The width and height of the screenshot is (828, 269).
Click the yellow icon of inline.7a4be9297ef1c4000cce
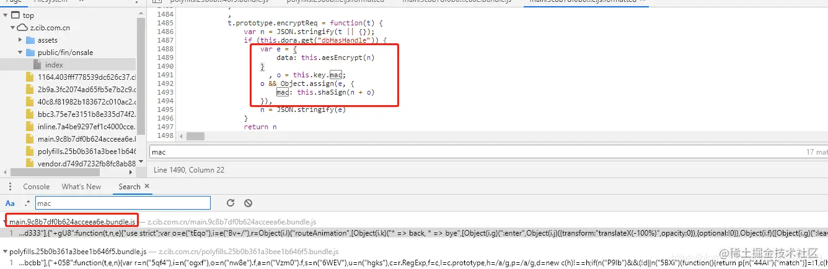point(29,127)
